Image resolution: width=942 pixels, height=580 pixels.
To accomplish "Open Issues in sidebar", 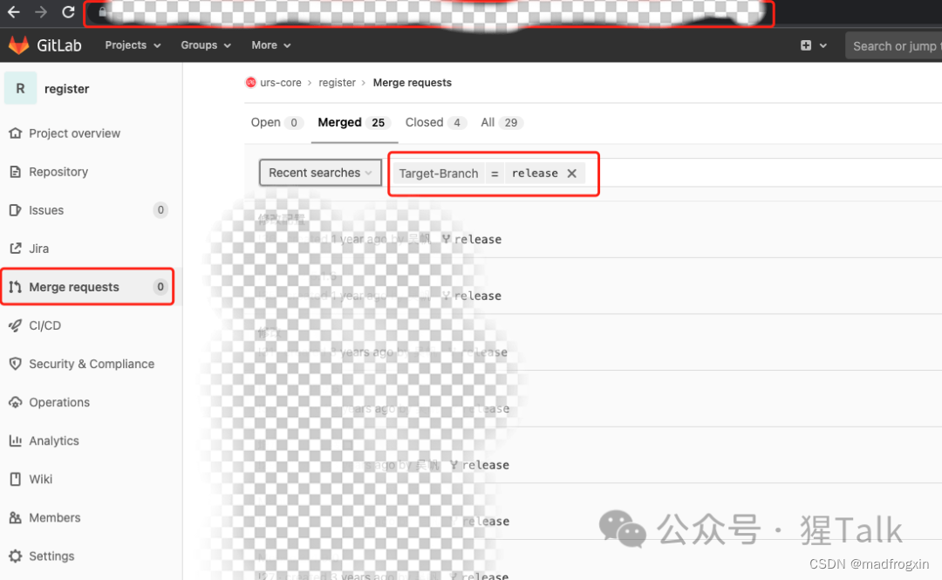I will coord(46,210).
